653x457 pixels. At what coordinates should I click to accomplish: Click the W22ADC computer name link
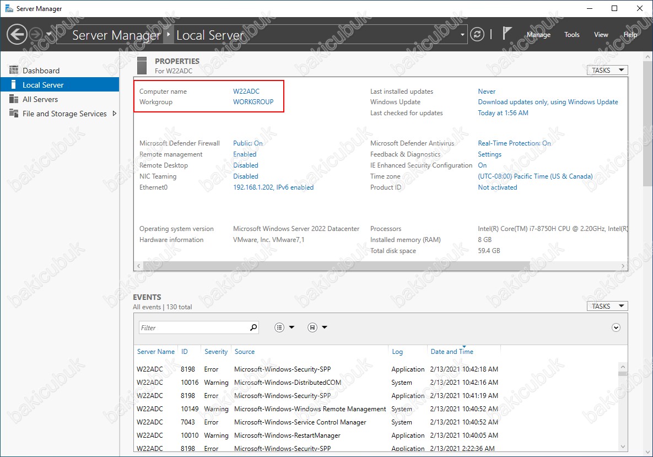coord(246,91)
